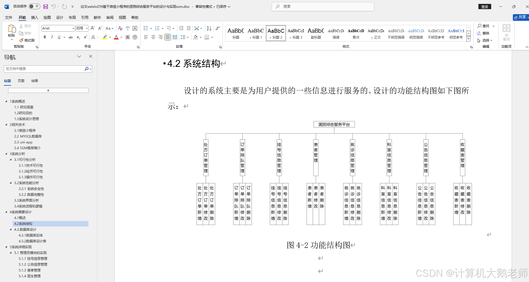Screen dimensions: 529x282
Task: Shrink font size icon
Action: [100, 28]
